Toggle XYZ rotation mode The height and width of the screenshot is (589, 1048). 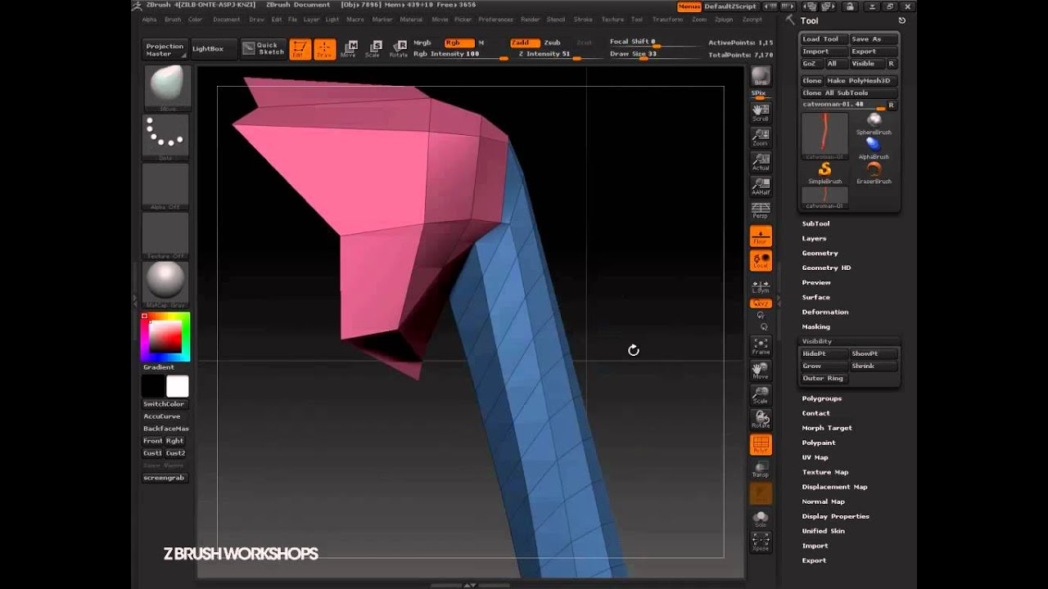pos(761,303)
